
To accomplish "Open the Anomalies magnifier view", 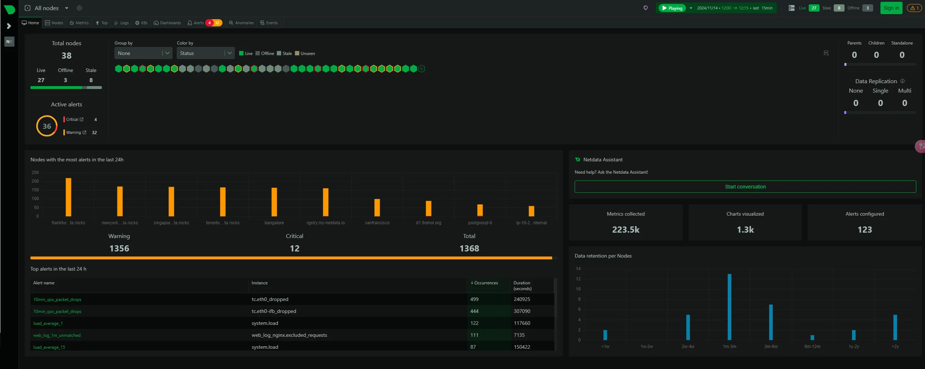I will [241, 23].
